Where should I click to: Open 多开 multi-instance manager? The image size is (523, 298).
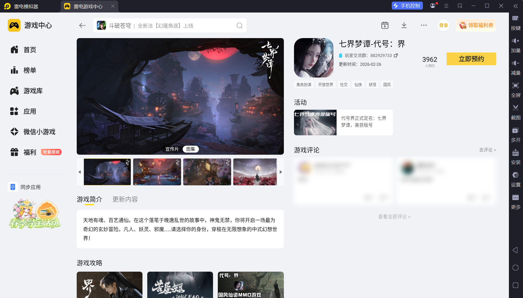[x=516, y=135]
